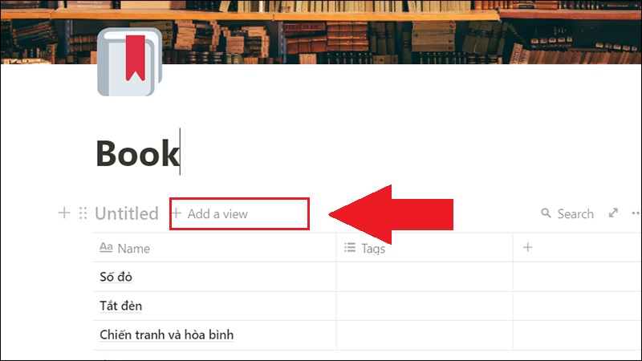Add a new property with the plus column icon
642x361 pixels.
[x=528, y=247]
